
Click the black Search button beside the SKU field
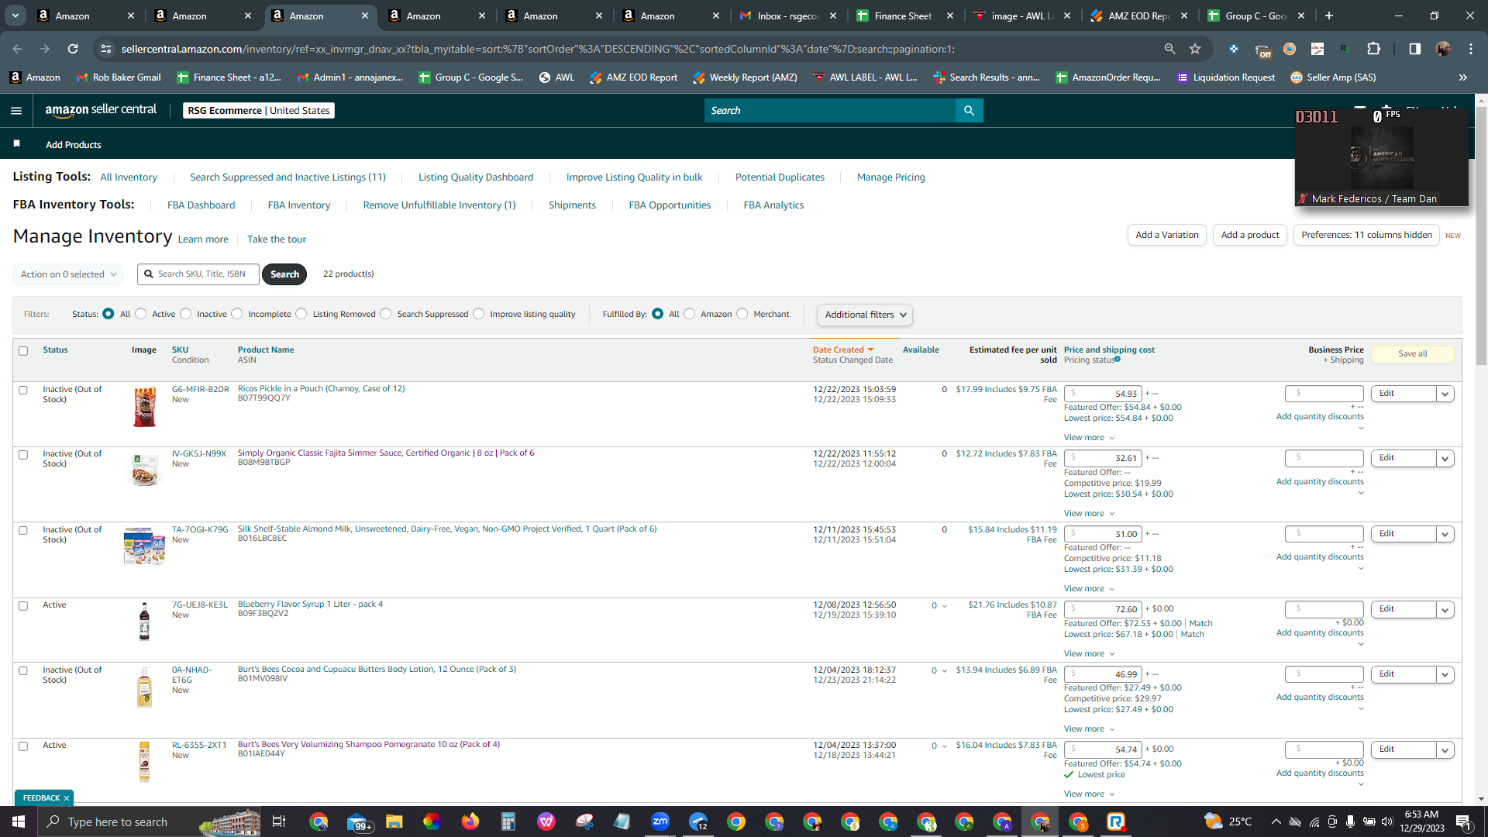(x=284, y=274)
